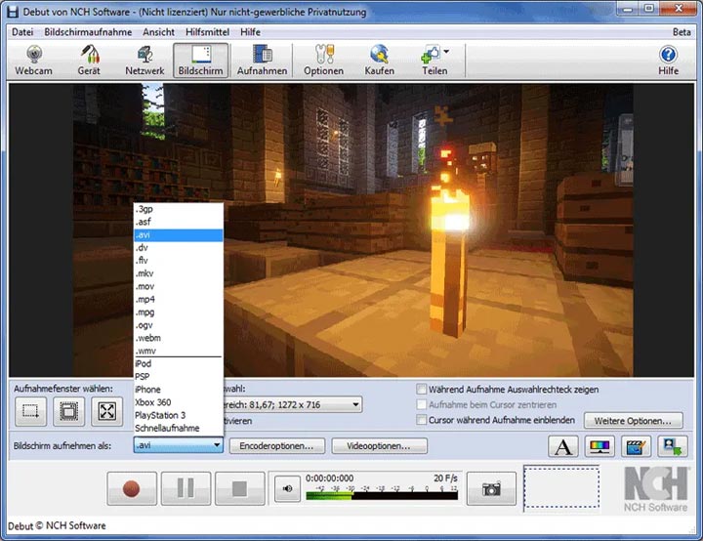
Task: Click the Weitere Optionen button
Action: (633, 421)
